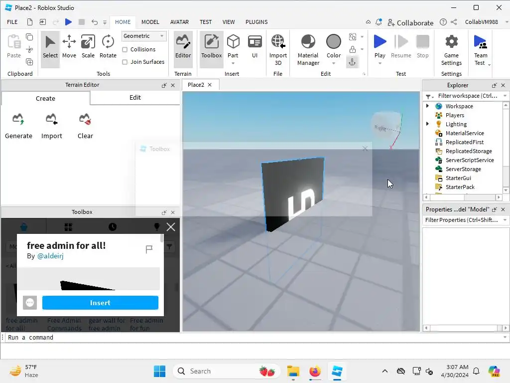The width and height of the screenshot is (510, 383).
Task: Enable the Join Surfaces checkbox
Action: [x=125, y=62]
